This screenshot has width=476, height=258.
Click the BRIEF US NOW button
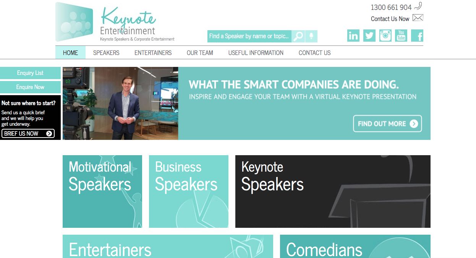(x=28, y=133)
